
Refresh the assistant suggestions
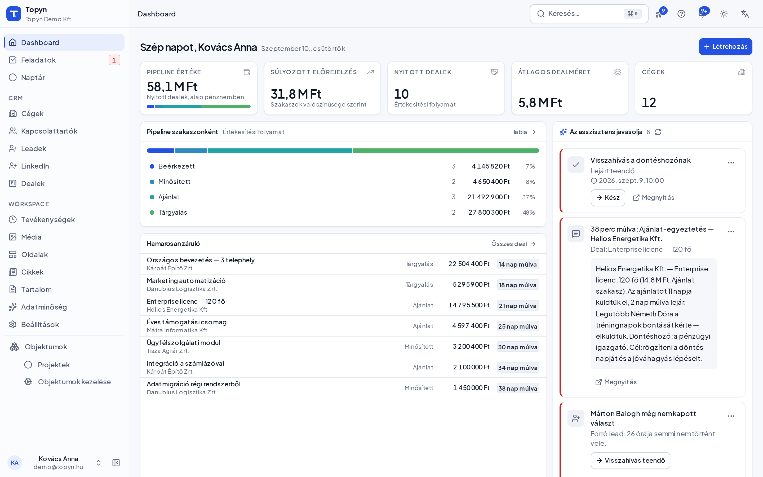pos(658,132)
